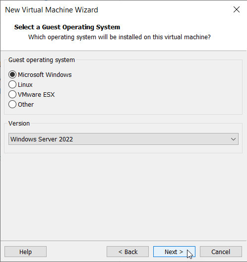Click the Version group label

coord(19,124)
